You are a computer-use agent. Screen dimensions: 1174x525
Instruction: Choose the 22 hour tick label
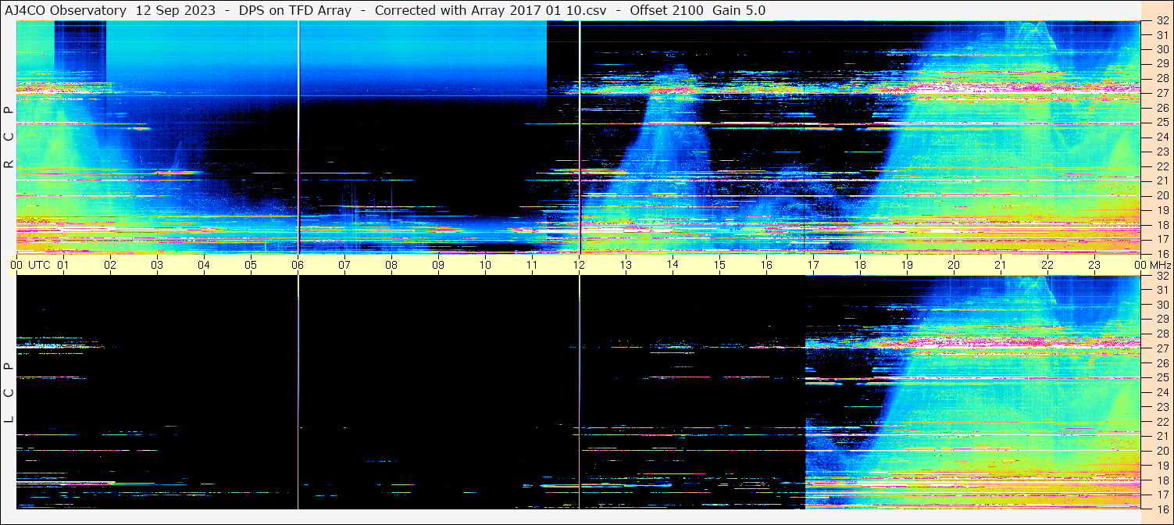(x=1047, y=265)
